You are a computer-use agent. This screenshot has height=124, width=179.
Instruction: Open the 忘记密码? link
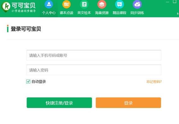click(154, 82)
